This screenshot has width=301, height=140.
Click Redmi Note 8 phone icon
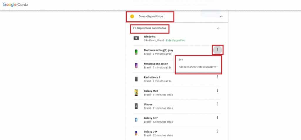pos(136,79)
